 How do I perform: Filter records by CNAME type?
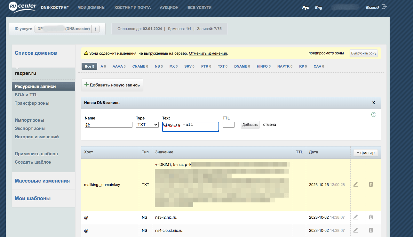point(140,66)
